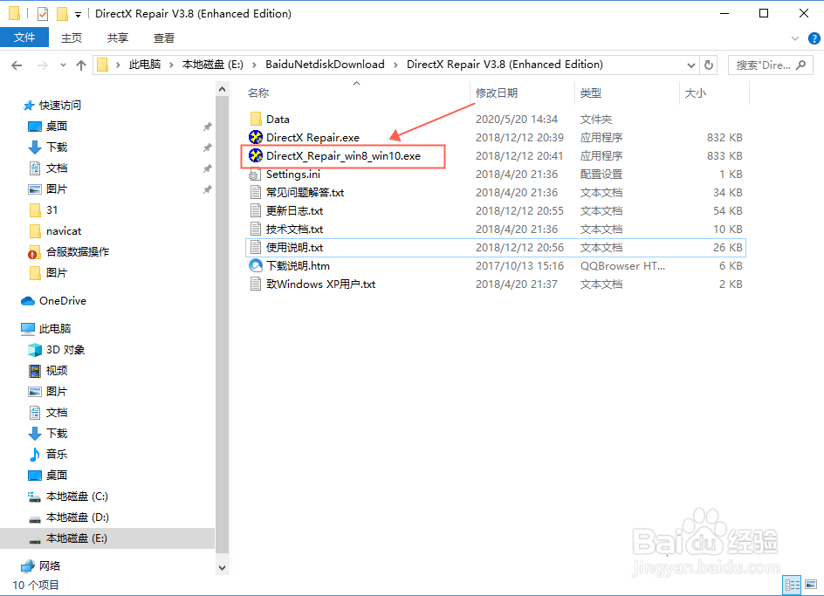Select the file 技术文档.txt
The height and width of the screenshot is (596, 824).
295,229
